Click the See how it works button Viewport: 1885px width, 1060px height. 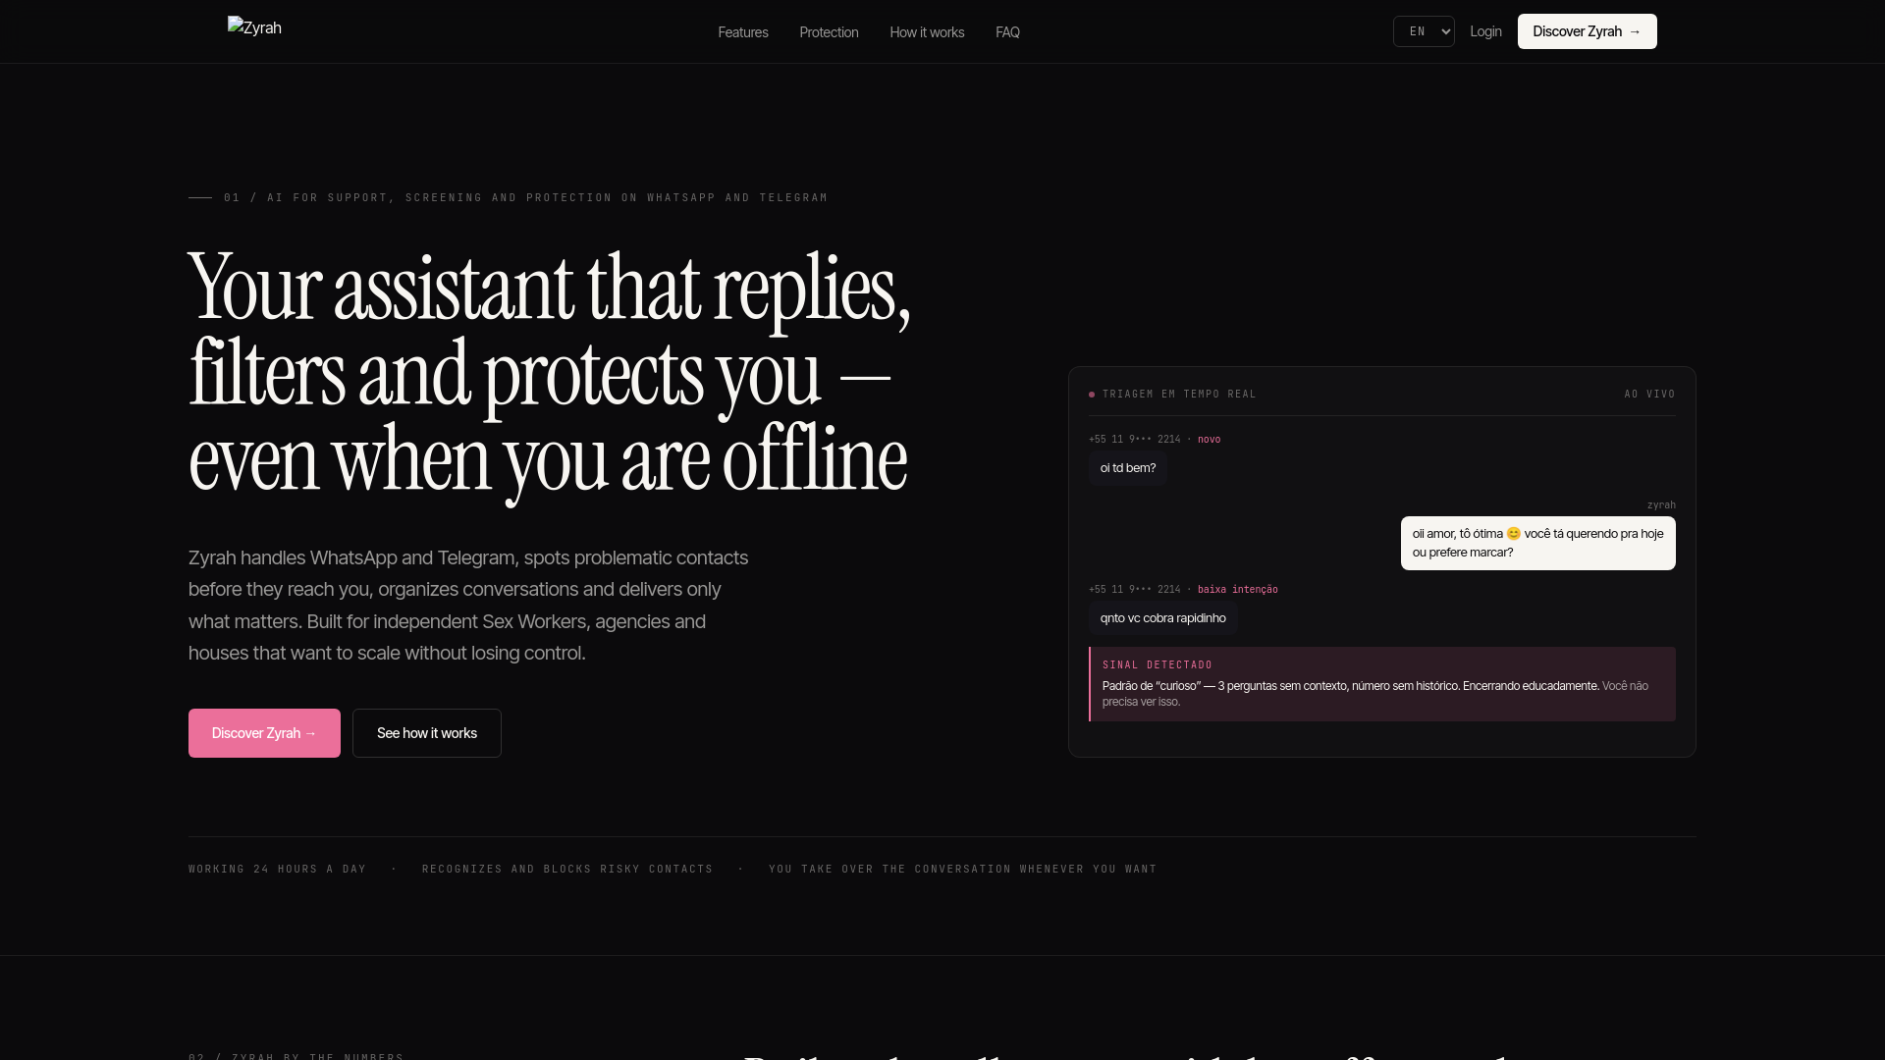point(427,733)
